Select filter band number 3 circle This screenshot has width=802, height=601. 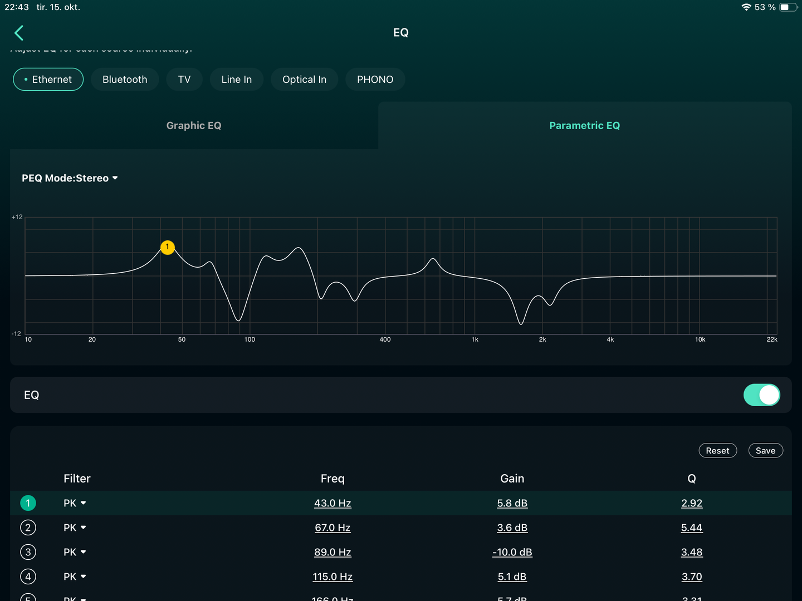point(28,552)
